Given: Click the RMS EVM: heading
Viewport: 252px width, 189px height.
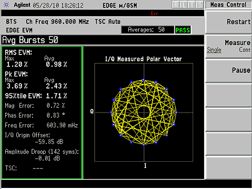Looking at the screenshot, I should click(x=18, y=52).
